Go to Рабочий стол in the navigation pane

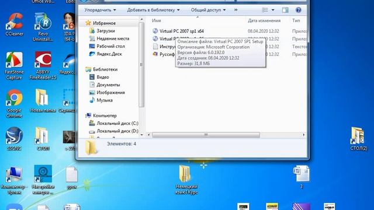(110, 46)
